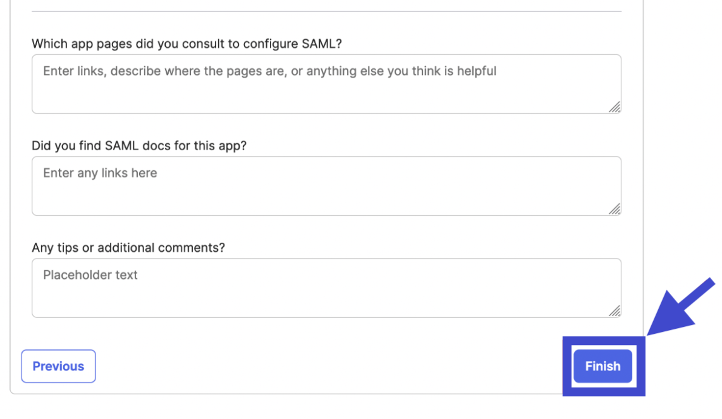Click the "Any tips or additional comments?" label

(x=128, y=248)
